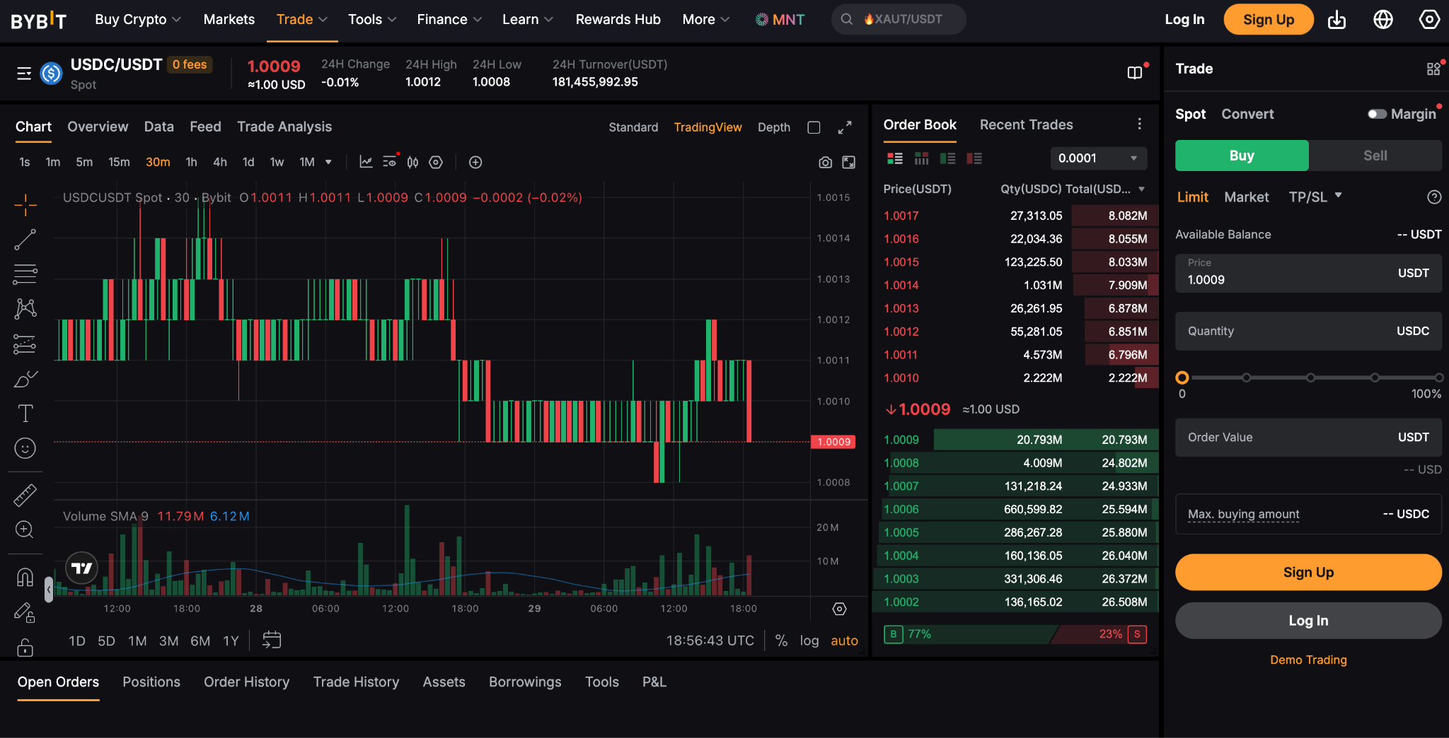Take a chart snapshot with camera icon
This screenshot has width=1449, height=738.
[x=825, y=163]
